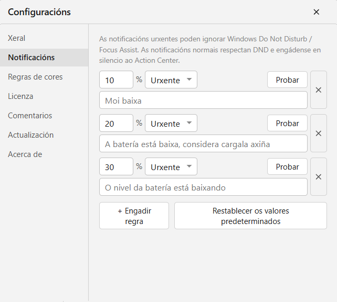337x302 pixels.
Task: Close the Configuracións dialog
Action: pyautogui.click(x=316, y=12)
